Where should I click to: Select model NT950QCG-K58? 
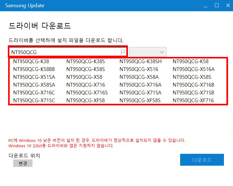(191, 61)
